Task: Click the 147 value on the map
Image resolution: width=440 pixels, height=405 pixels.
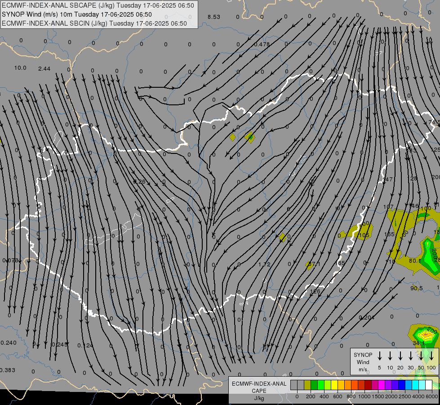Action: [x=388, y=179]
